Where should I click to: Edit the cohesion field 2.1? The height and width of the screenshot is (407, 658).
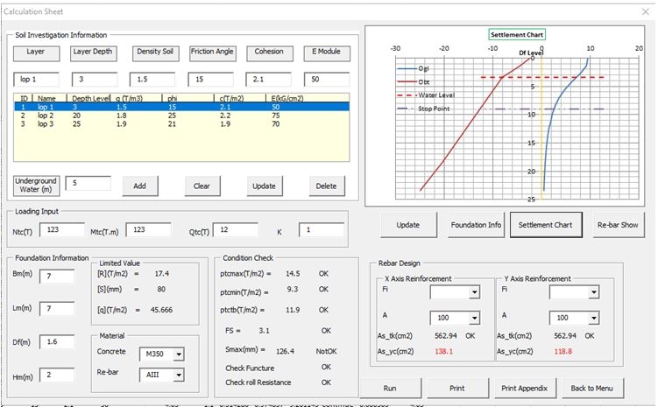click(269, 80)
